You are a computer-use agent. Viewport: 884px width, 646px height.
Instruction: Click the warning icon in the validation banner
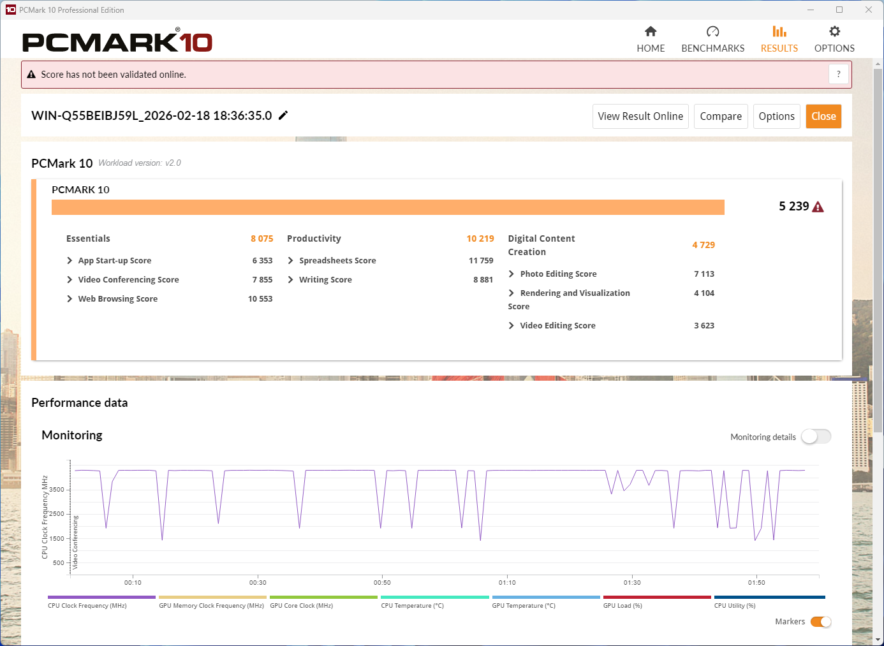point(31,75)
